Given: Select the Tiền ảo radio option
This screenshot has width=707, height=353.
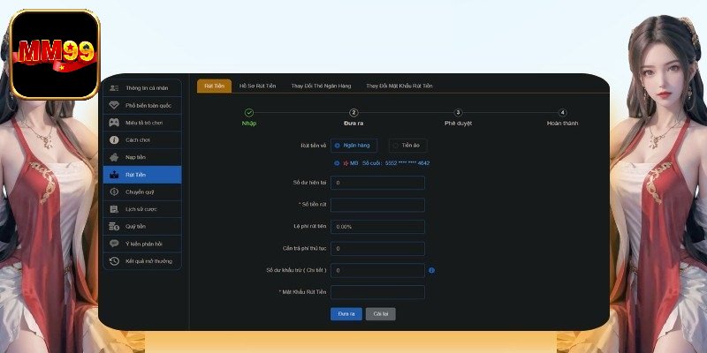Looking at the screenshot, I should click(395, 145).
